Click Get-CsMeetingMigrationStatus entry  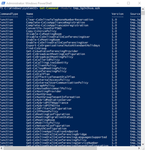pos(50,117)
